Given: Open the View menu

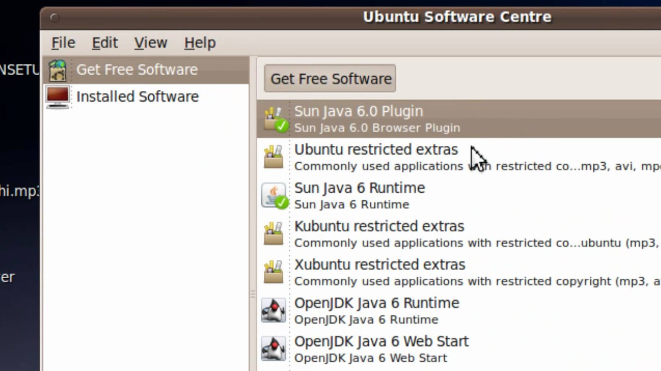Looking at the screenshot, I should coord(151,43).
